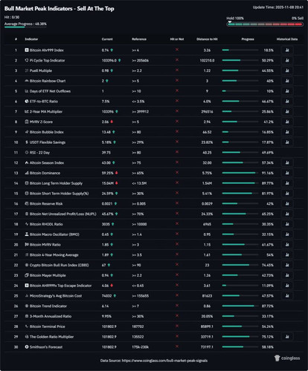
Task: Open historical data for Days of ETF Net Outflows
Action: (x=287, y=91)
